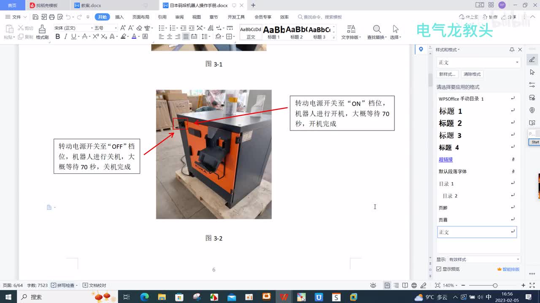Switch to reading view book icon

(x=405, y=285)
